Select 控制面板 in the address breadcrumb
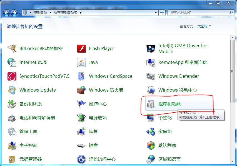The image size is (237, 166). point(40,12)
